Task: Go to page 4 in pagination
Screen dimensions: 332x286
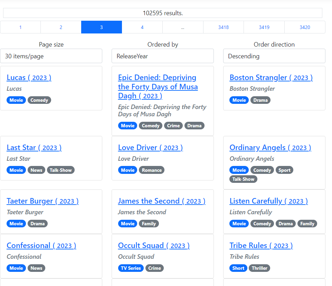Action: (142, 27)
